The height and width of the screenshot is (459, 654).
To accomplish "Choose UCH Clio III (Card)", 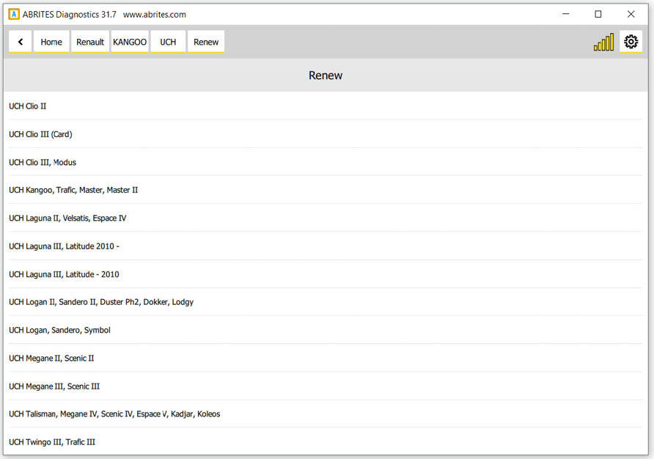I will [40, 134].
